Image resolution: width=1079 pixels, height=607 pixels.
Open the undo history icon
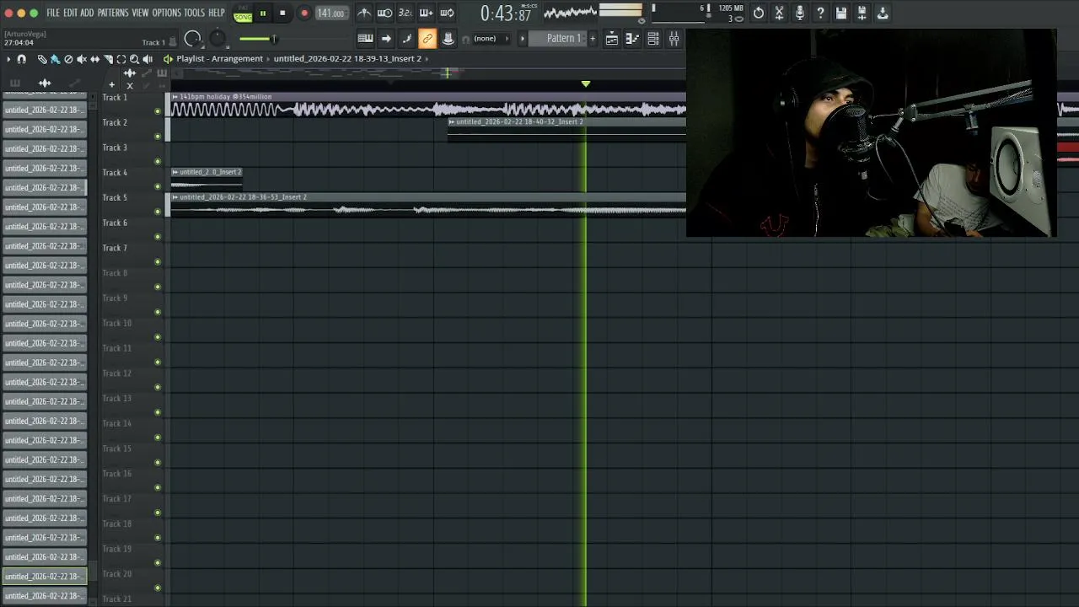758,13
